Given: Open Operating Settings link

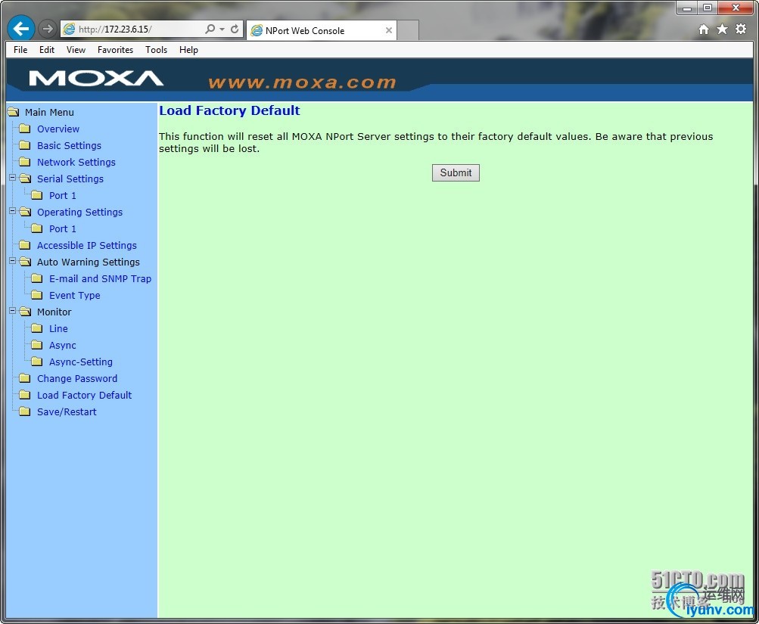Looking at the screenshot, I should (x=80, y=213).
